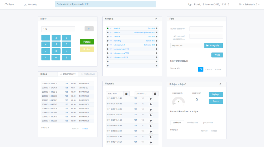This screenshot has height=147, width=264.
Task: Play recording from 2019-03-18 08:52:12
Action: tap(151, 132)
